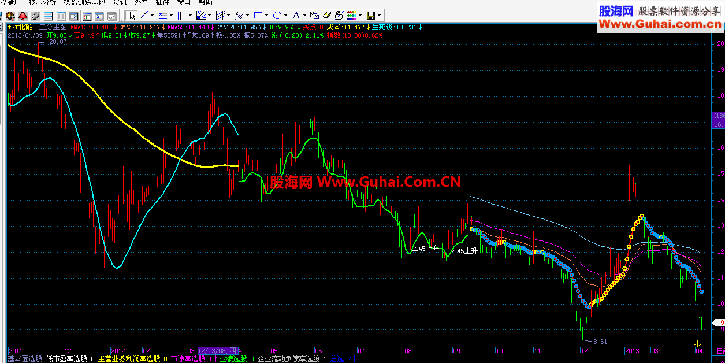Click the EMA34:11.217 indicator value
This screenshot has width=725, height=363.
point(140,27)
